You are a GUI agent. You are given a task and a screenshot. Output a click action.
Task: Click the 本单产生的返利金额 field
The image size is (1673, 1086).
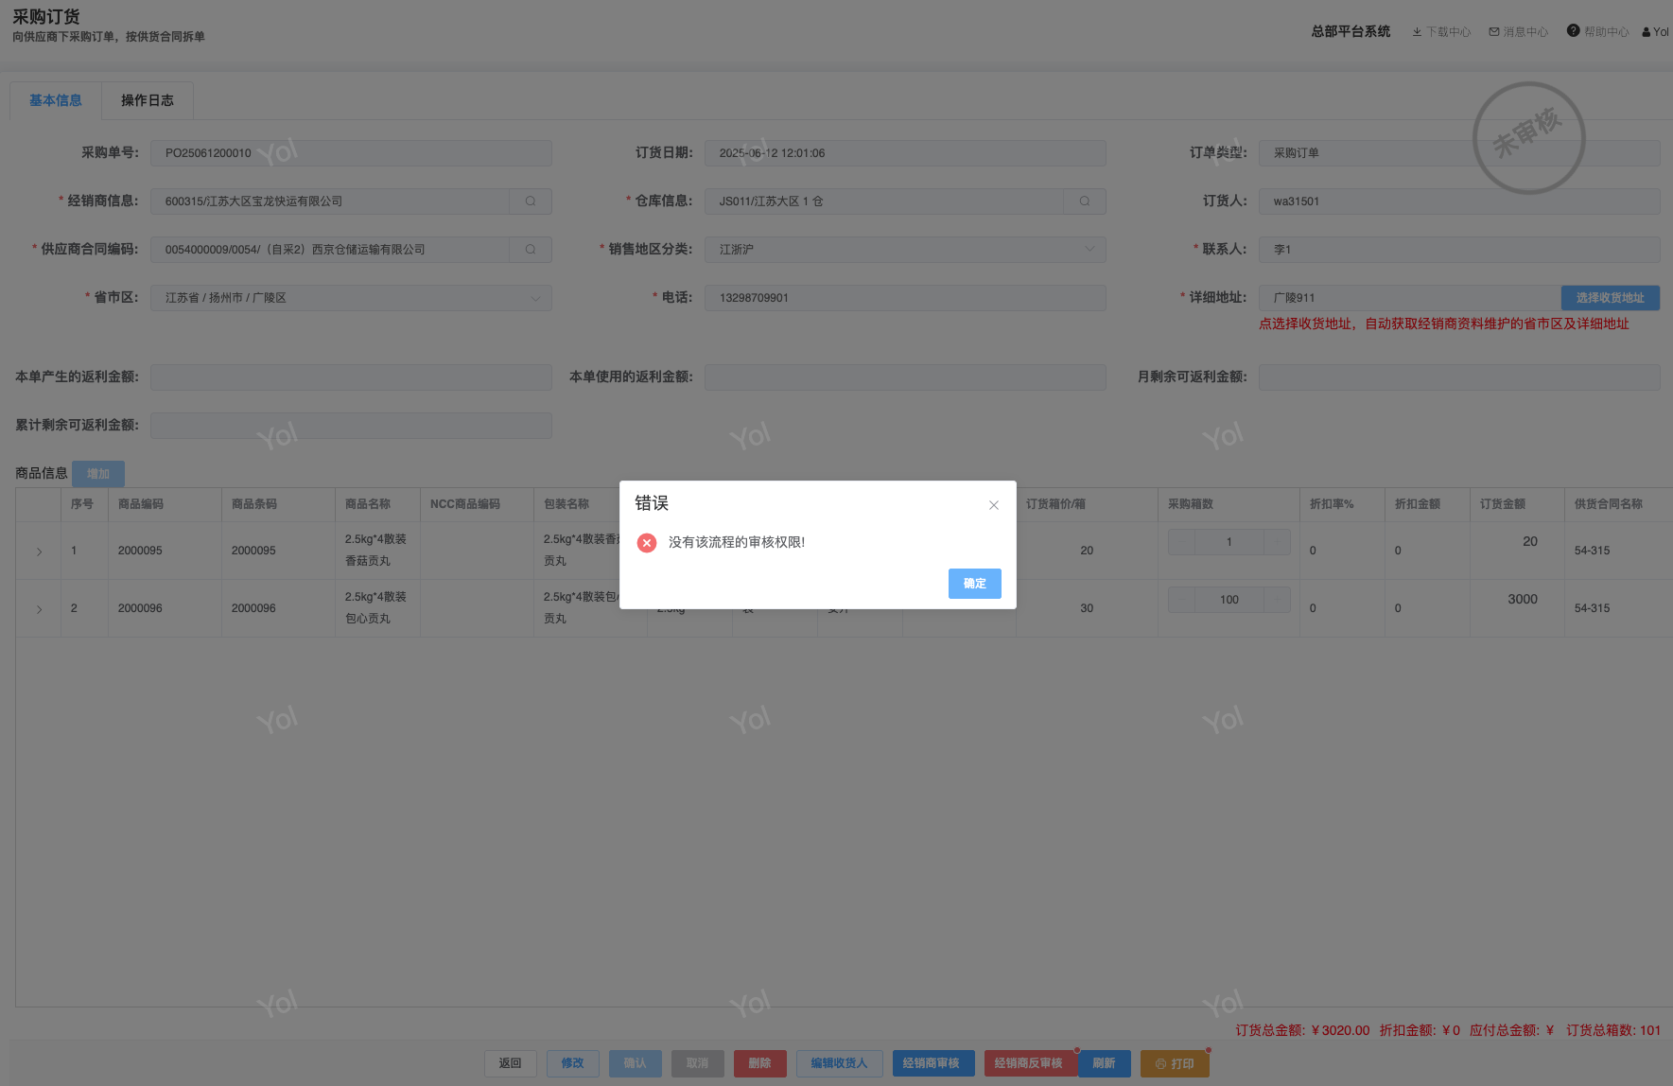click(351, 377)
